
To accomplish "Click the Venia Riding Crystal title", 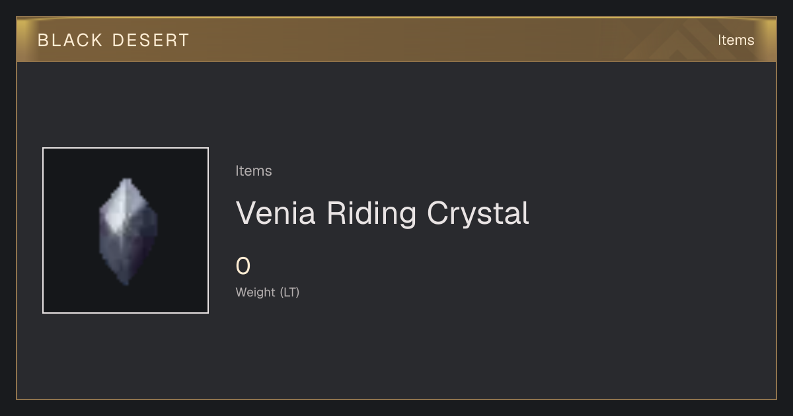I will click(383, 213).
